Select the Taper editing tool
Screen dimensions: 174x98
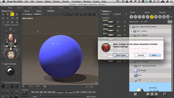(8, 18)
